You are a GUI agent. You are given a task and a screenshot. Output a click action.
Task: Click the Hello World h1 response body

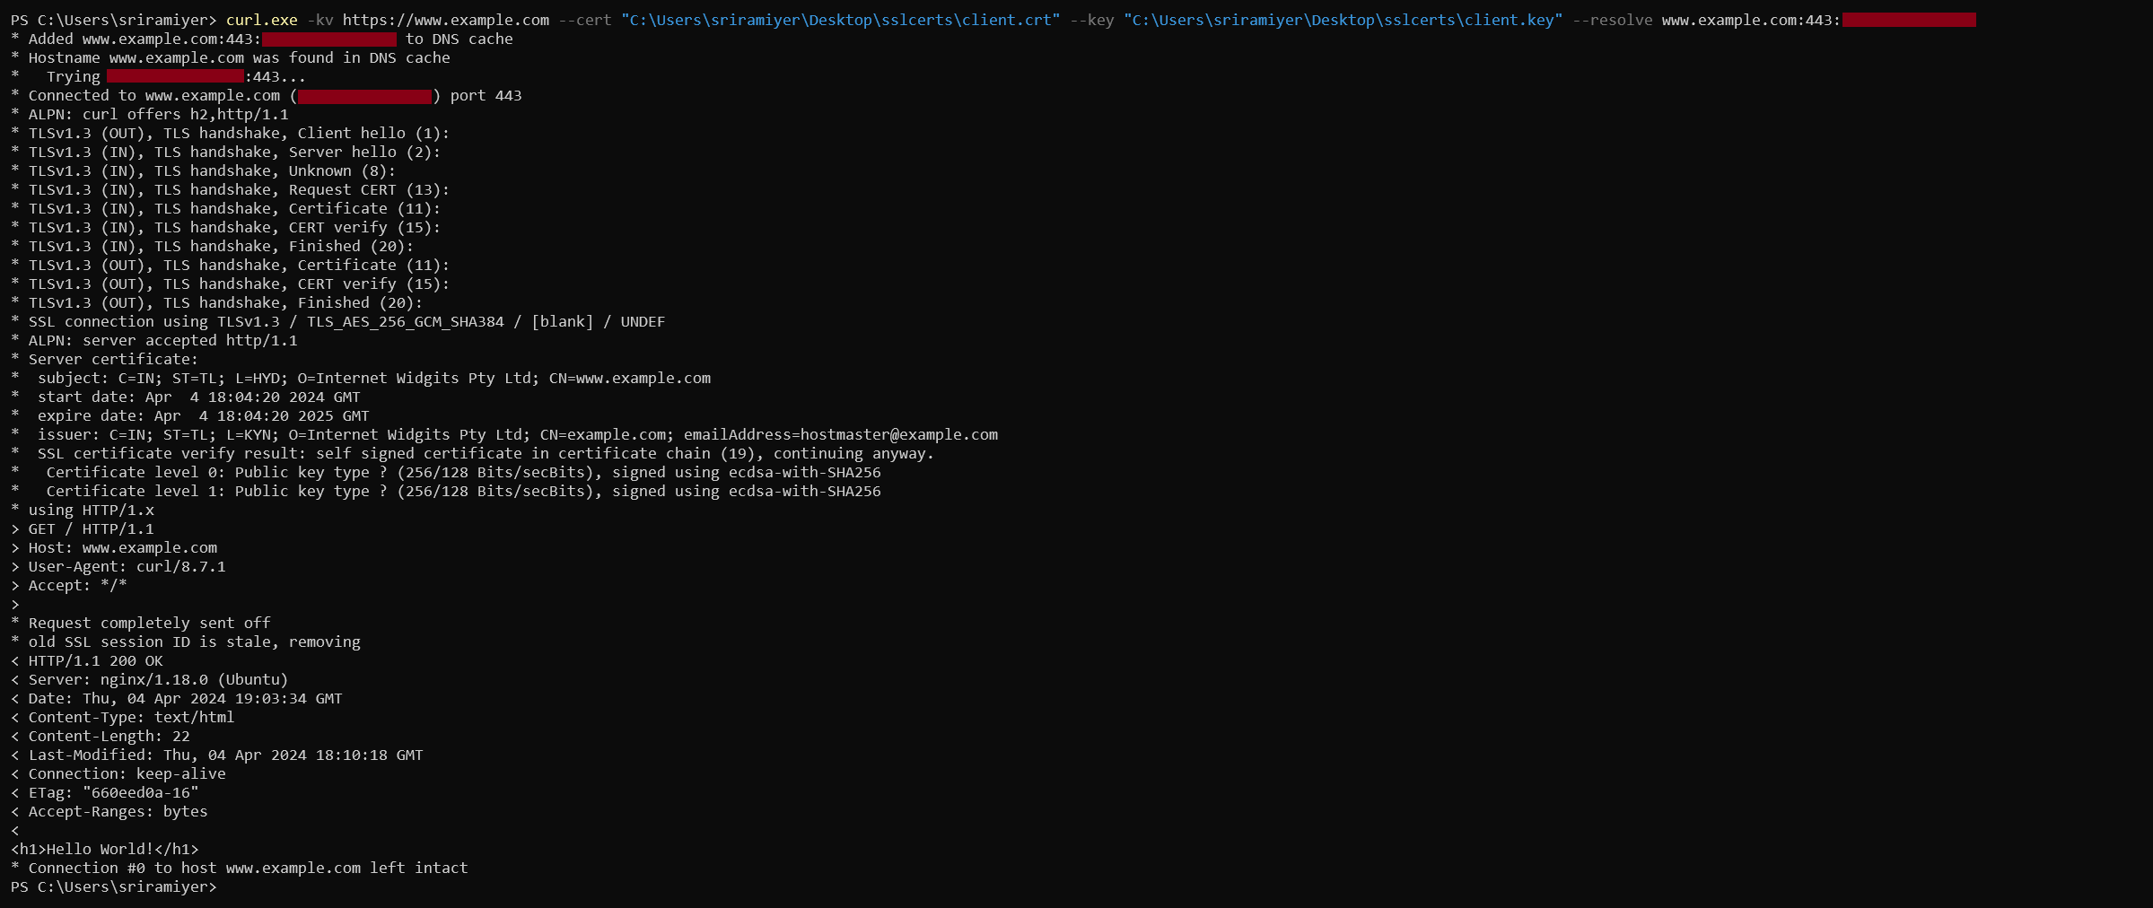[105, 849]
